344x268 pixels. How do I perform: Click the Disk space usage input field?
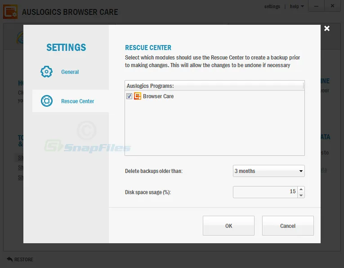pos(265,192)
